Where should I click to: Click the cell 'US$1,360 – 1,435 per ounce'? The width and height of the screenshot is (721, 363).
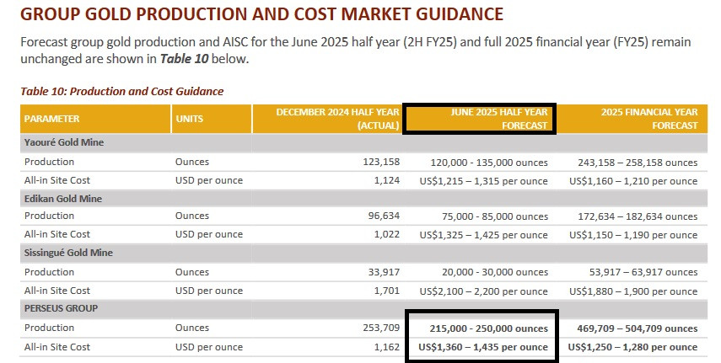[483, 347]
